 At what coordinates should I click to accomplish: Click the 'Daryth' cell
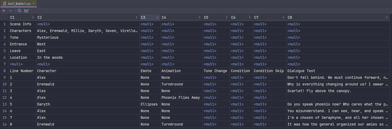point(88,104)
